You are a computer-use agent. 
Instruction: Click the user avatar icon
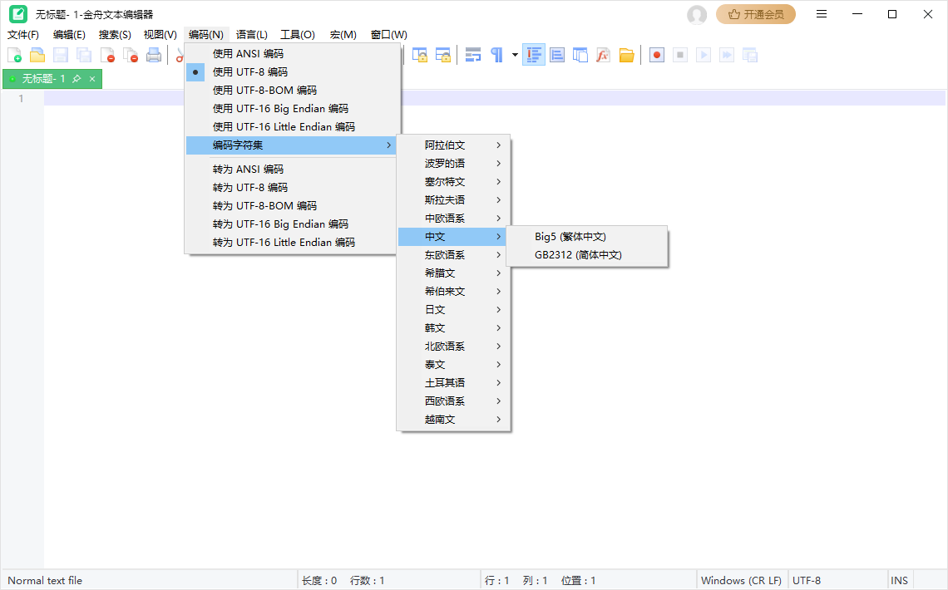point(697,14)
